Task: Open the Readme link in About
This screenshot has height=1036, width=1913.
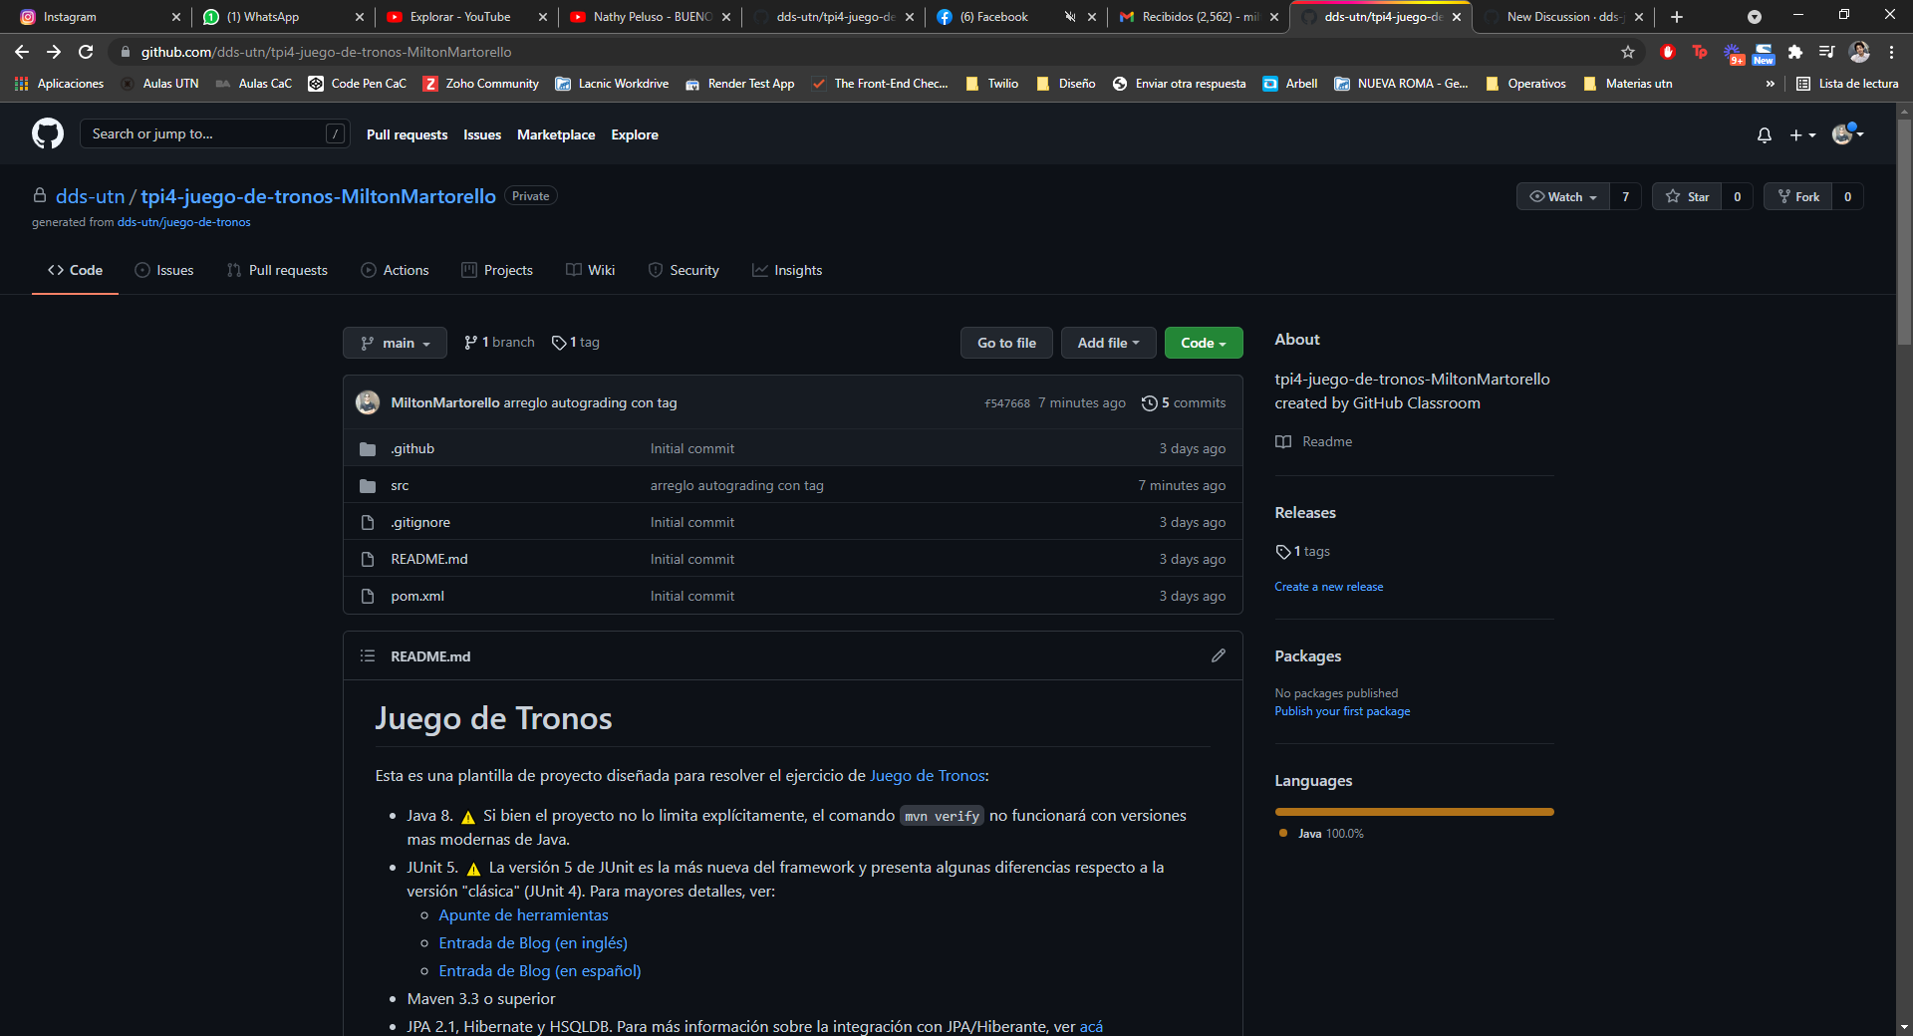Action: click(x=1314, y=441)
